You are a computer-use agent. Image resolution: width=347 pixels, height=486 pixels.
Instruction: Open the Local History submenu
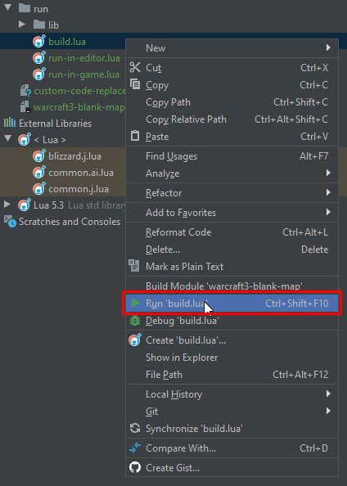(232, 394)
